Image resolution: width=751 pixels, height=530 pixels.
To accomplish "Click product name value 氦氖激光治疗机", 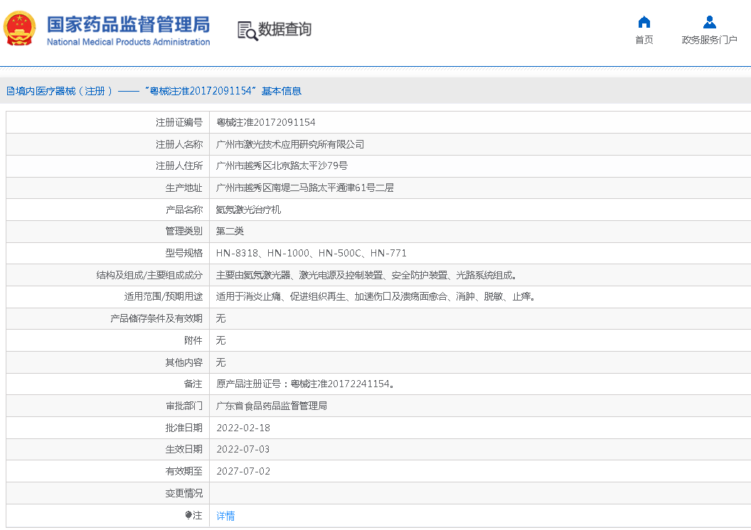I will tap(248, 210).
